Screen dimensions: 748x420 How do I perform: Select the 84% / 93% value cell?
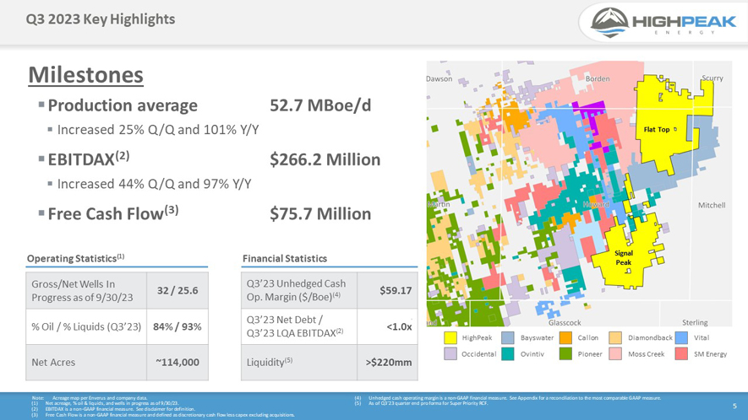[177, 326]
